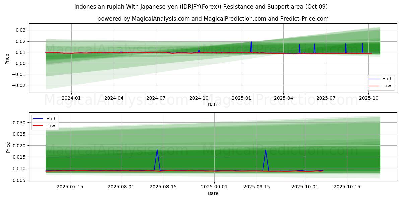
Task: Click the Price y-axis label of top chart
Action: coord(7,58)
